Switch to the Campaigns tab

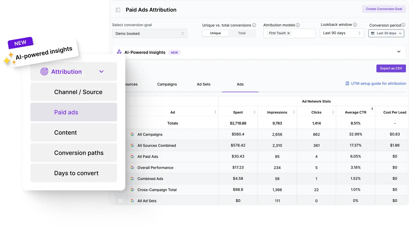[167, 84]
